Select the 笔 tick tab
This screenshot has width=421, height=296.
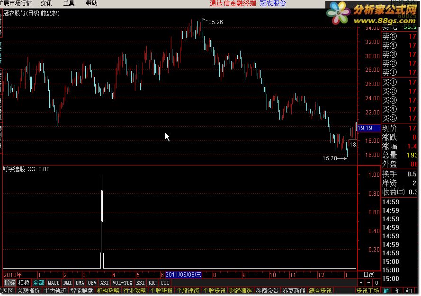[x=386, y=291]
